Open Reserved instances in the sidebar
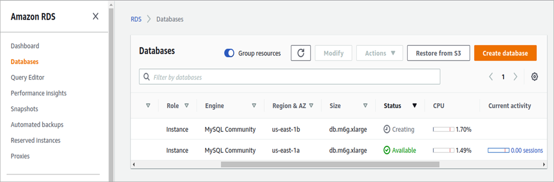Image resolution: width=554 pixels, height=182 pixels. (x=35, y=140)
